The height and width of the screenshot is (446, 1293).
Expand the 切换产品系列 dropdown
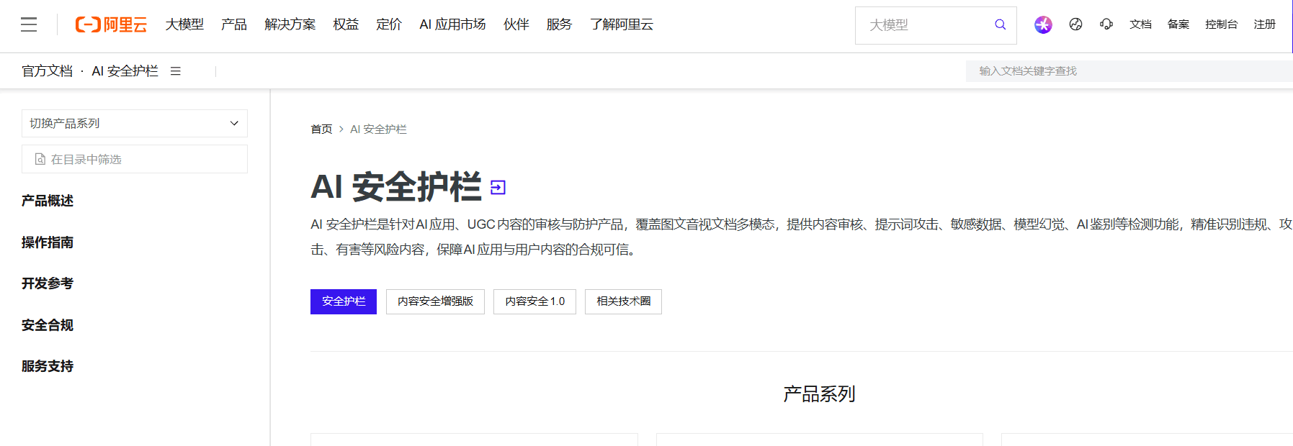(x=135, y=124)
